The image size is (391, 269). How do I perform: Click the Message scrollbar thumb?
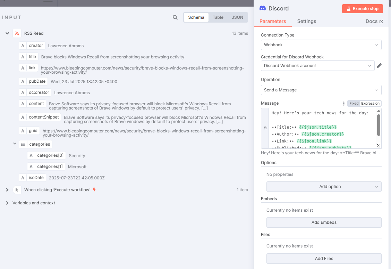click(x=379, y=125)
